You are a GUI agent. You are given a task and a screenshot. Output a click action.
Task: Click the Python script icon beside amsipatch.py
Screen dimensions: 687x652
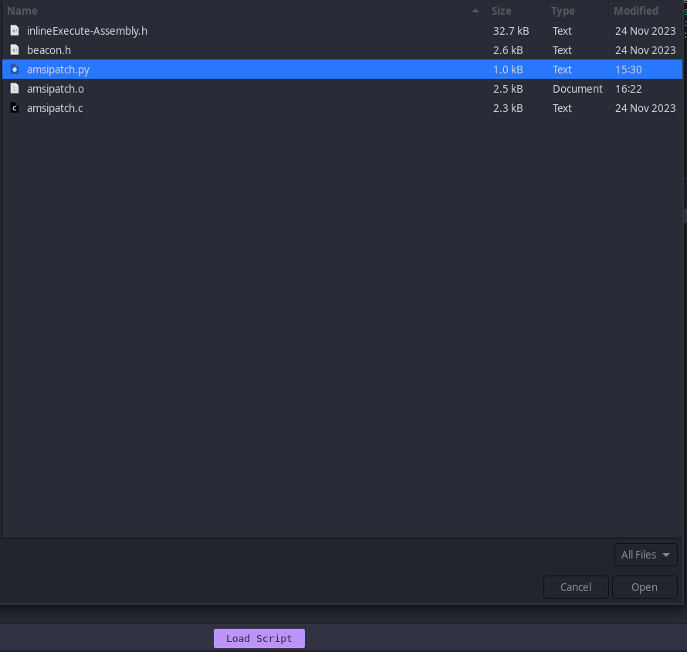tap(14, 69)
